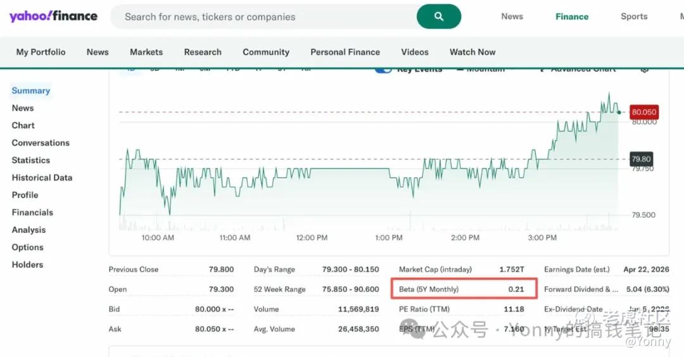View the Statistics page
Viewport: 684px width, 357px height.
(x=30, y=160)
